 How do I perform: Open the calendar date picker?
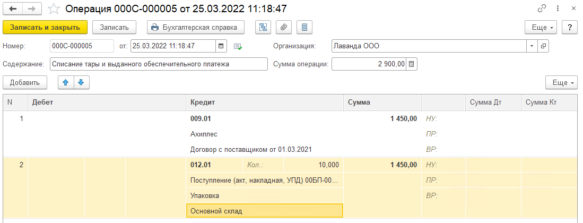(221, 46)
